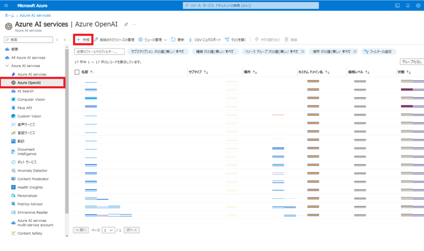Sort by the 名前 column header

pos(88,72)
